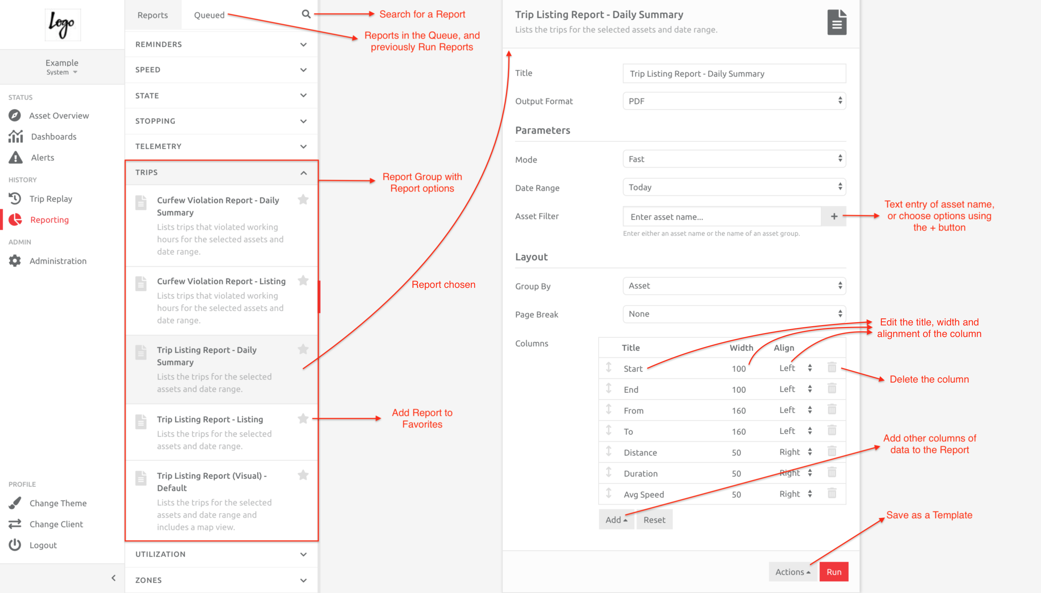Delete the Avg Speed column with trash icon
The width and height of the screenshot is (1041, 593).
(832, 494)
